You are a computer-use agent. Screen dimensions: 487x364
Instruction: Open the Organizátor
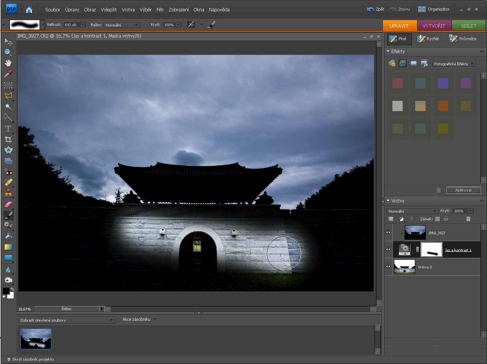click(x=434, y=9)
